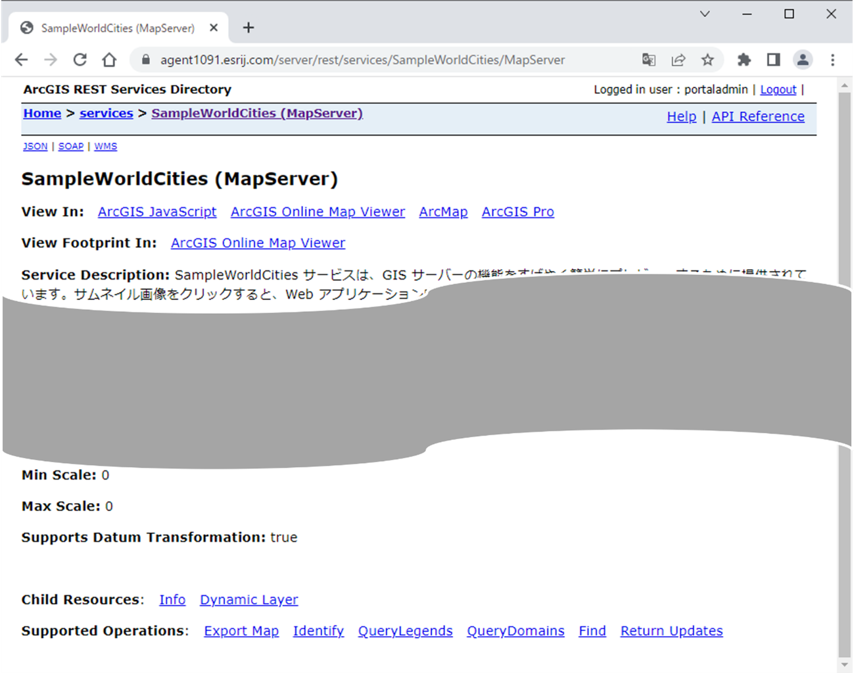
Task: Open the Identify operation
Action: [318, 631]
